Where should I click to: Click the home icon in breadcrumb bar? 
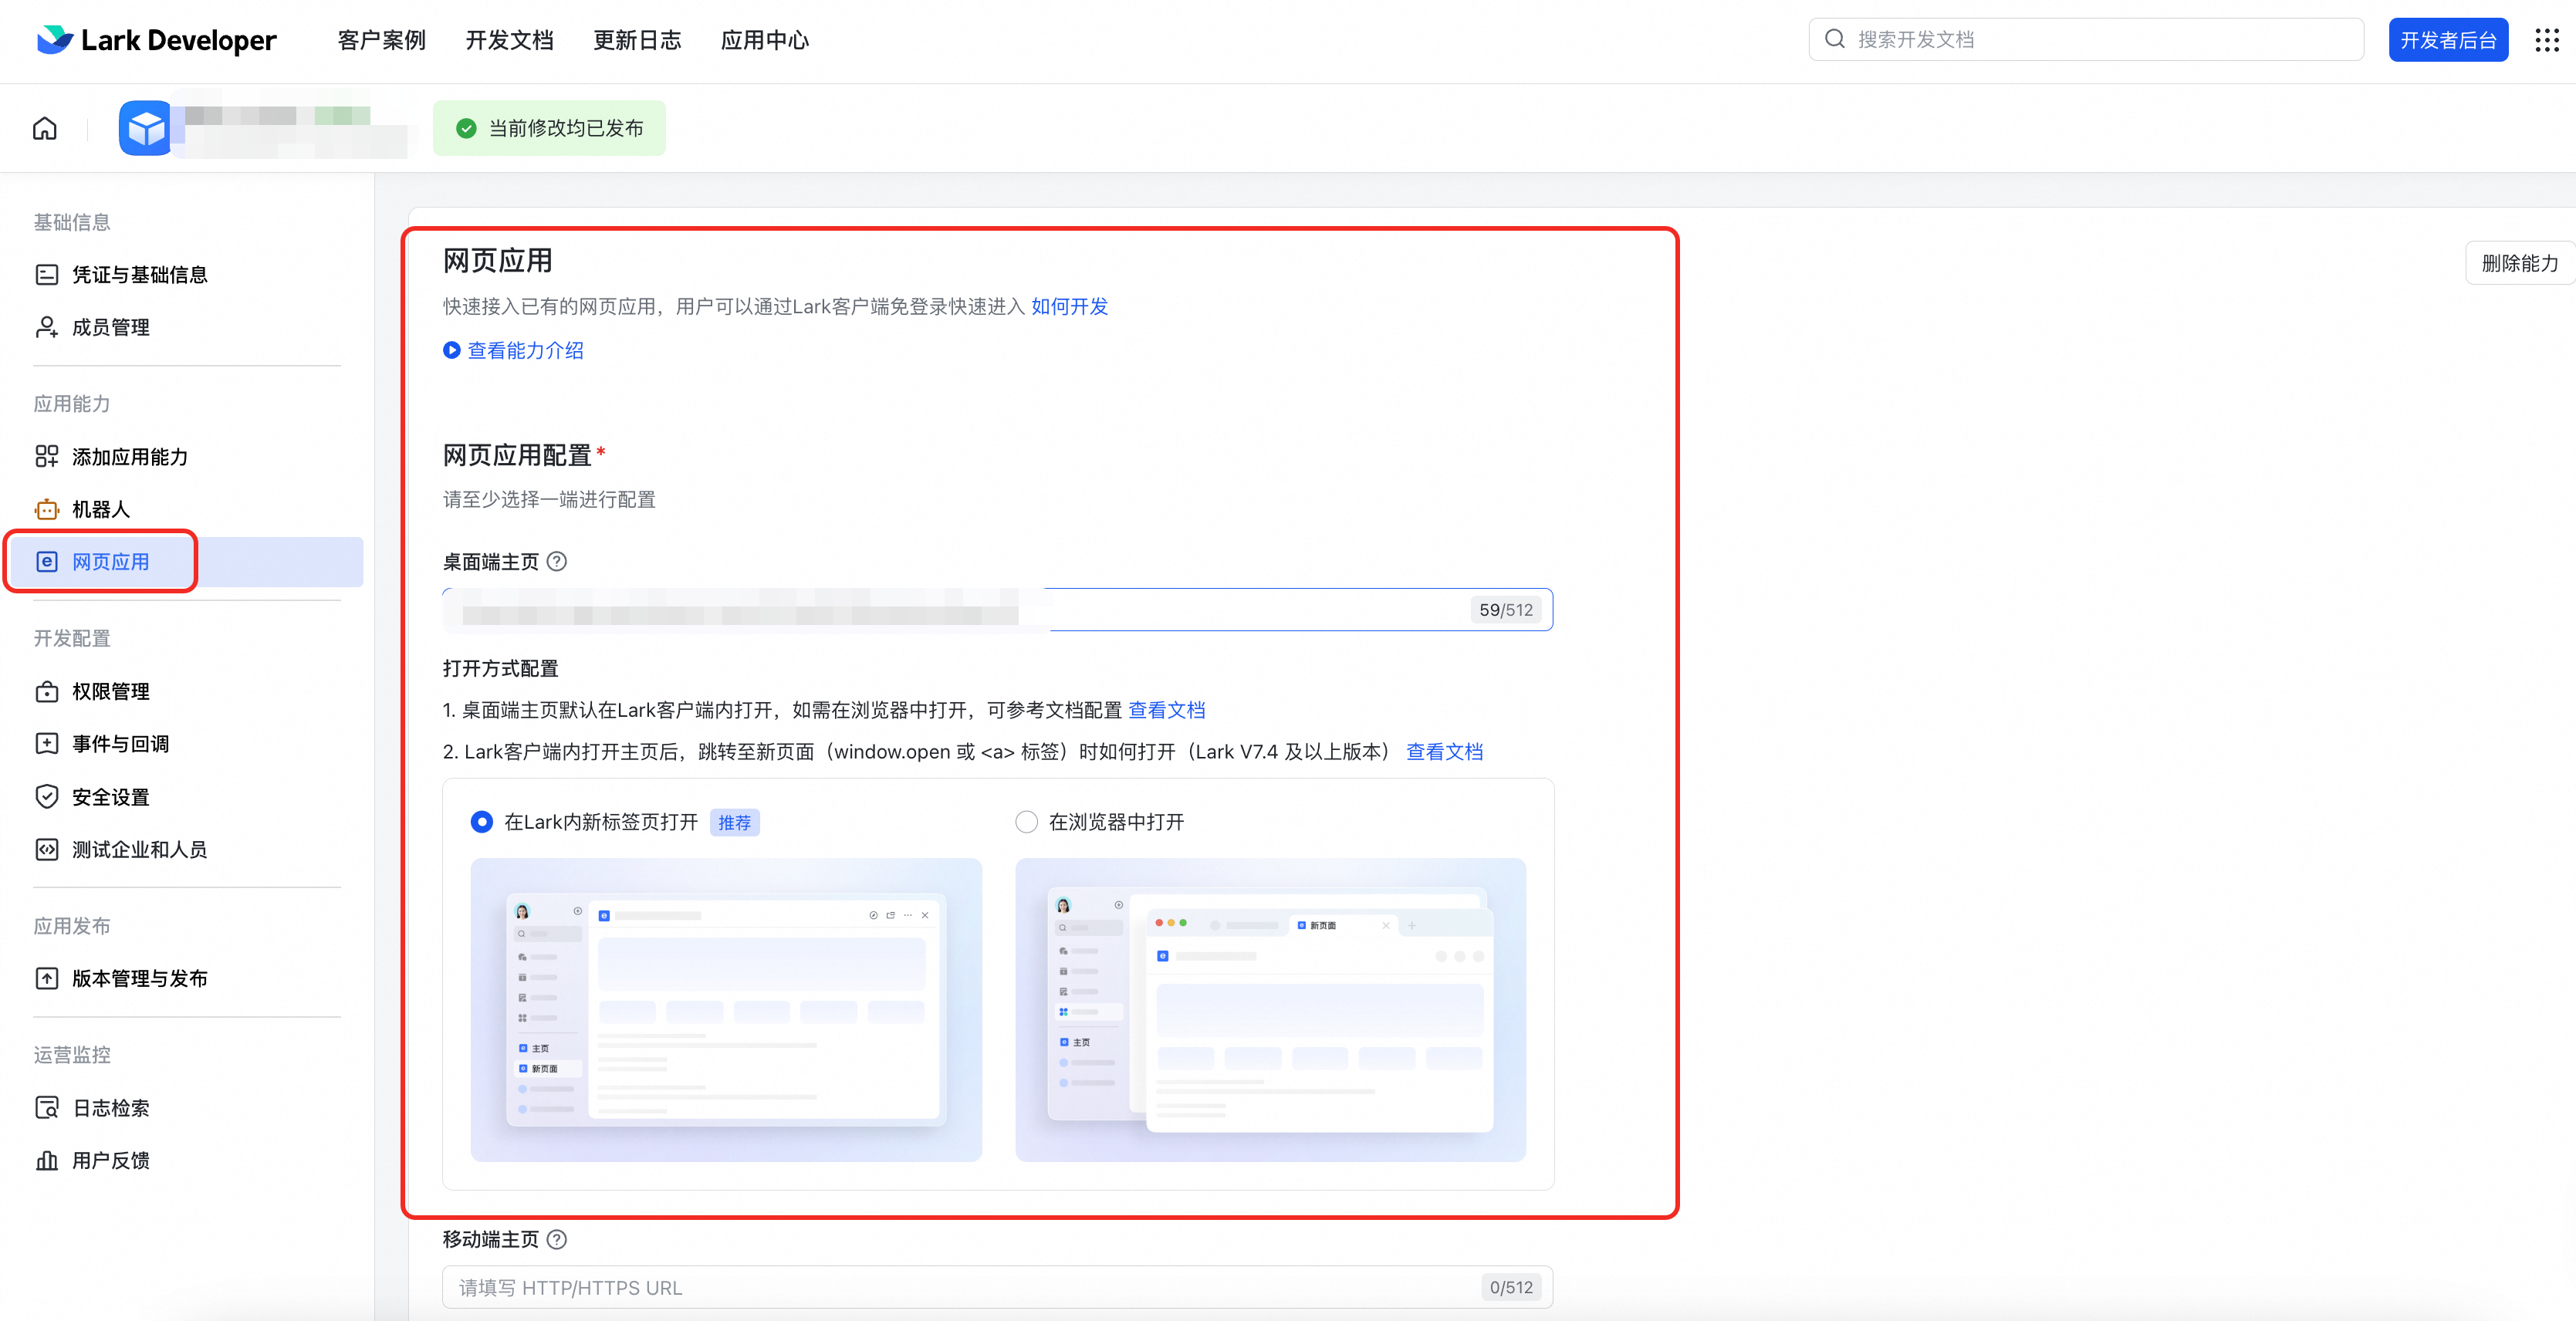pos(45,128)
